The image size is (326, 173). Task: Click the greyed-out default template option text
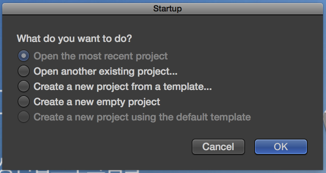tap(142, 117)
